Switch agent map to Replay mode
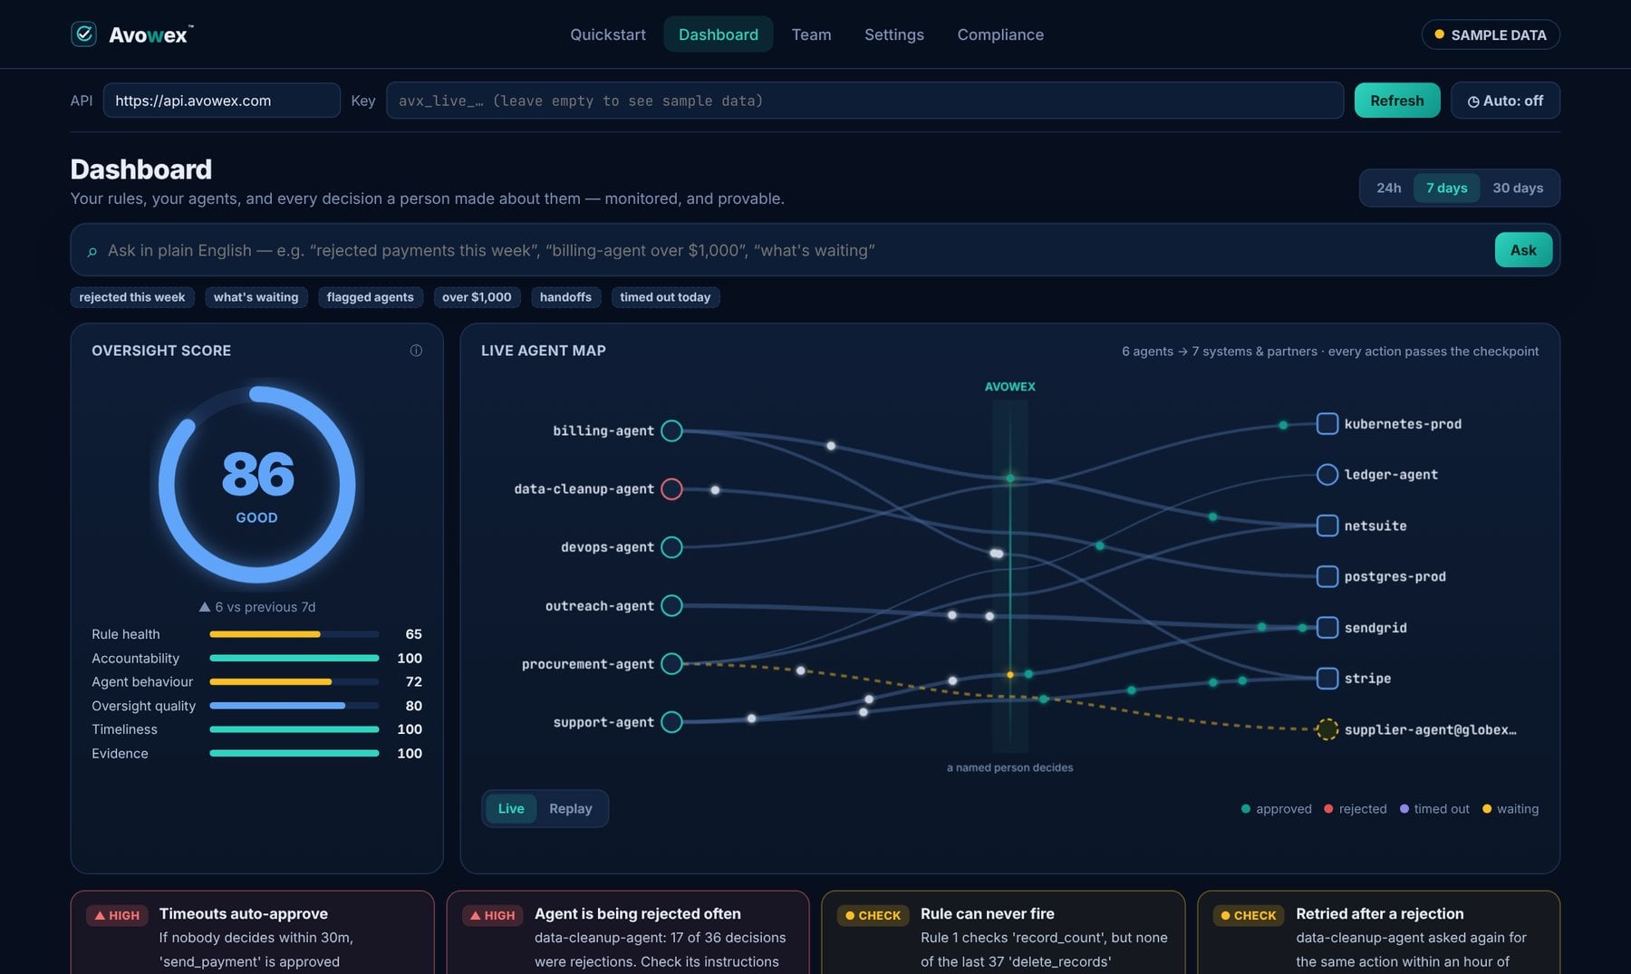This screenshot has width=1631, height=974. pos(571,808)
